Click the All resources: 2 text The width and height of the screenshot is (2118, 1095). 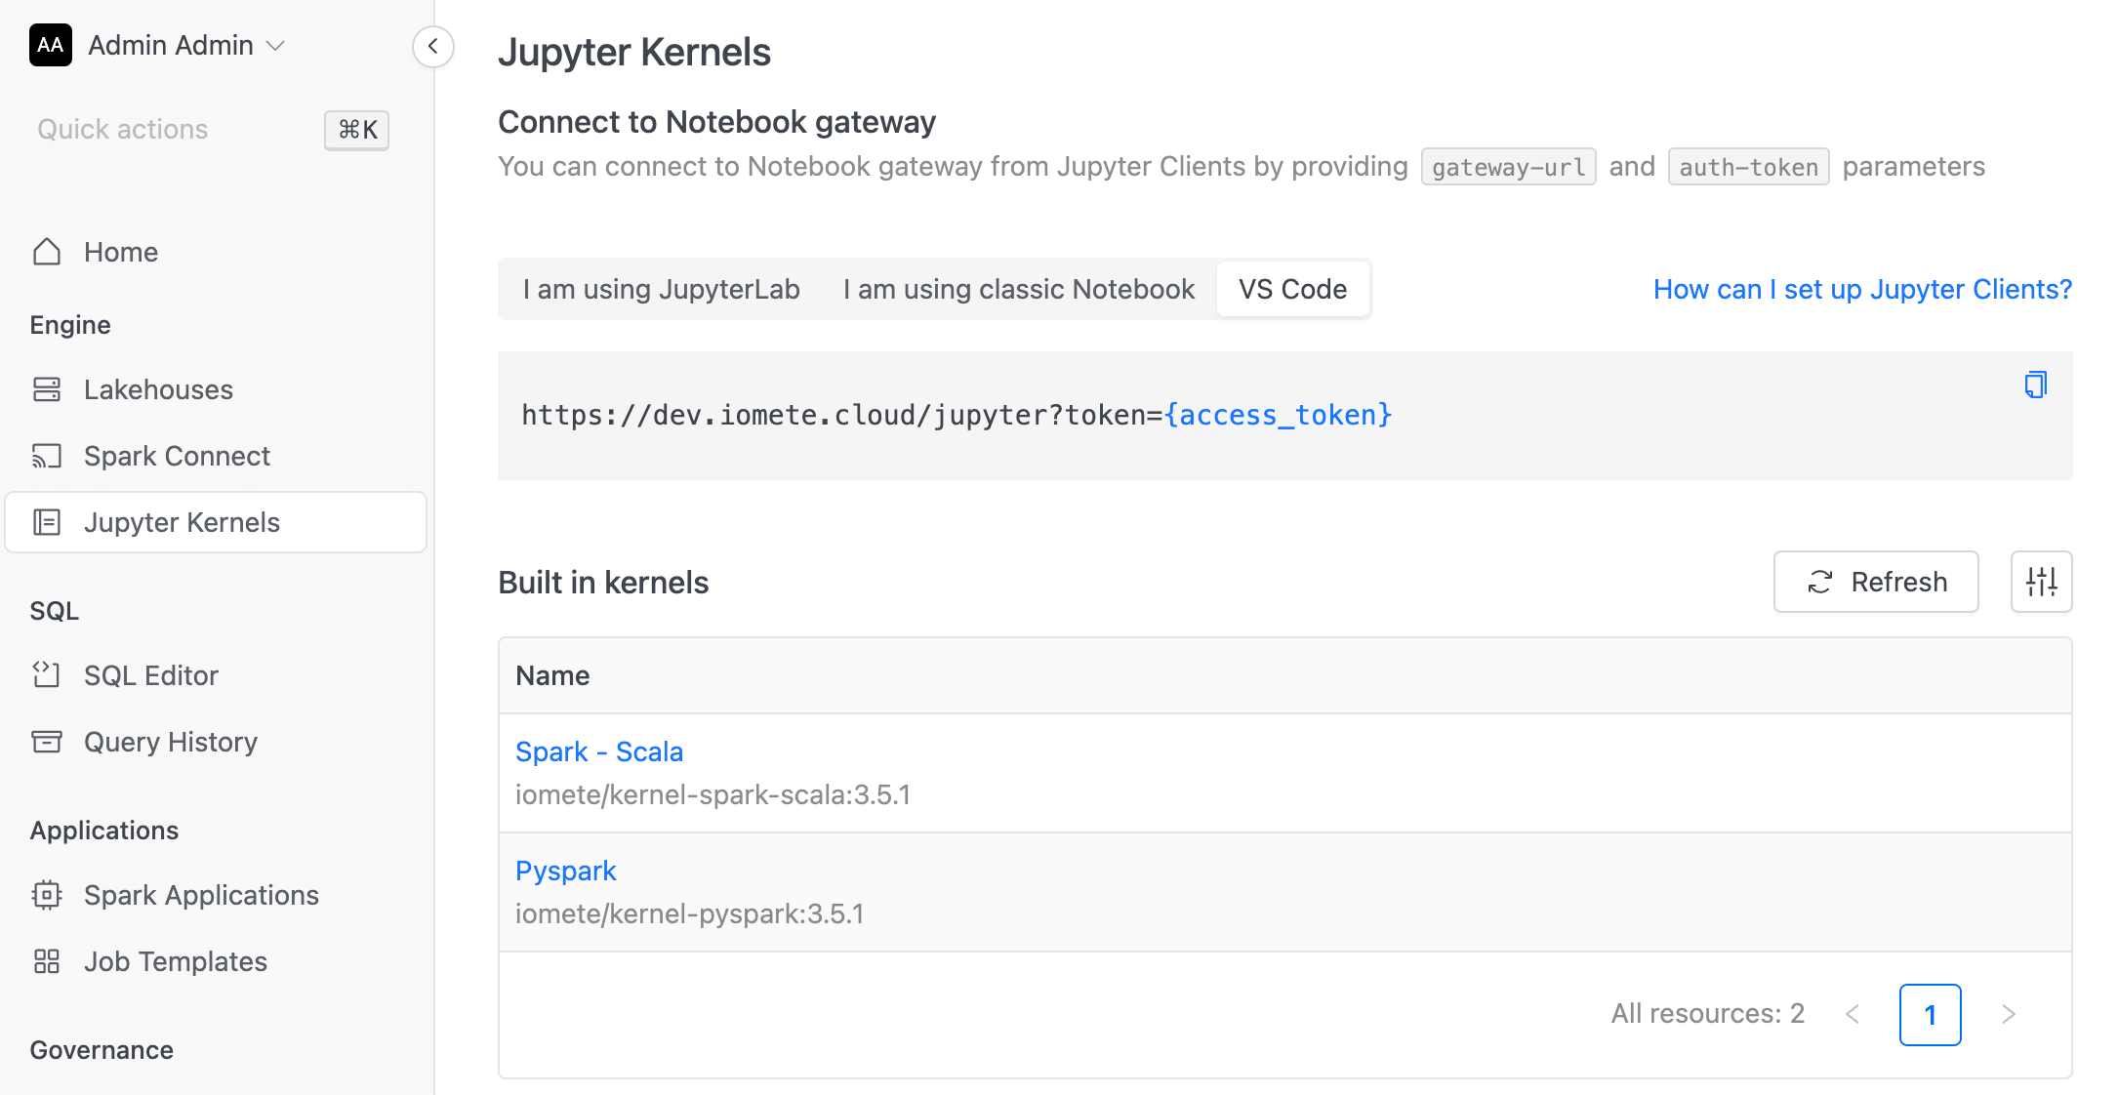[x=1707, y=1014]
